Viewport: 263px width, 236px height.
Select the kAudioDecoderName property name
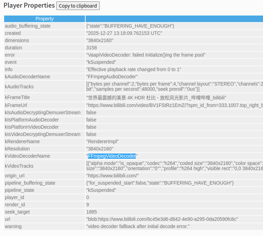coord(28,77)
